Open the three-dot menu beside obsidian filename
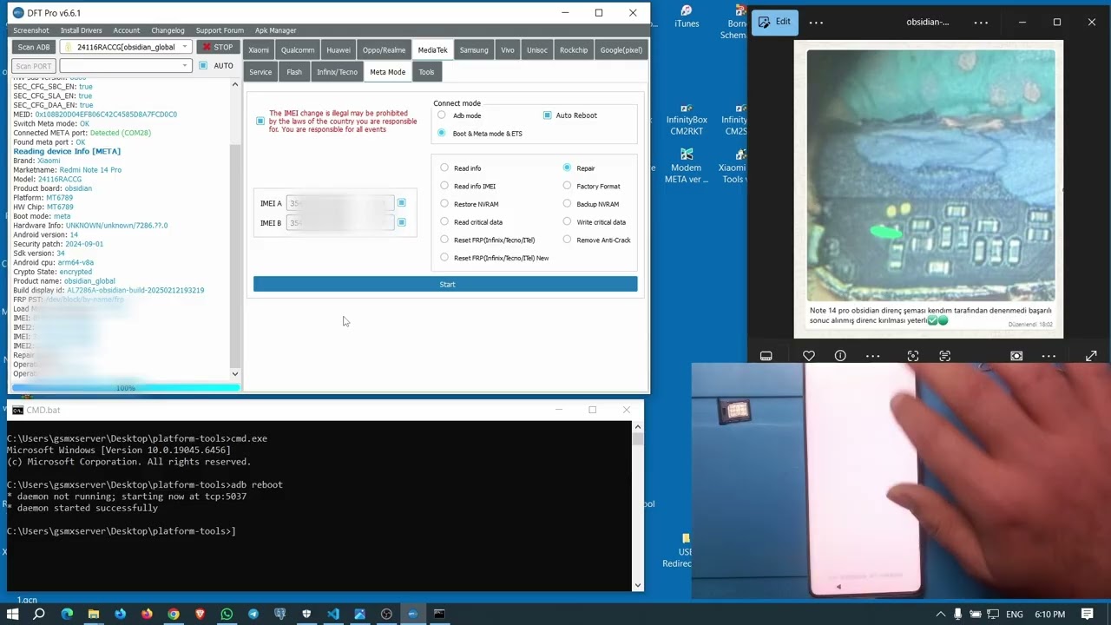 click(x=981, y=22)
